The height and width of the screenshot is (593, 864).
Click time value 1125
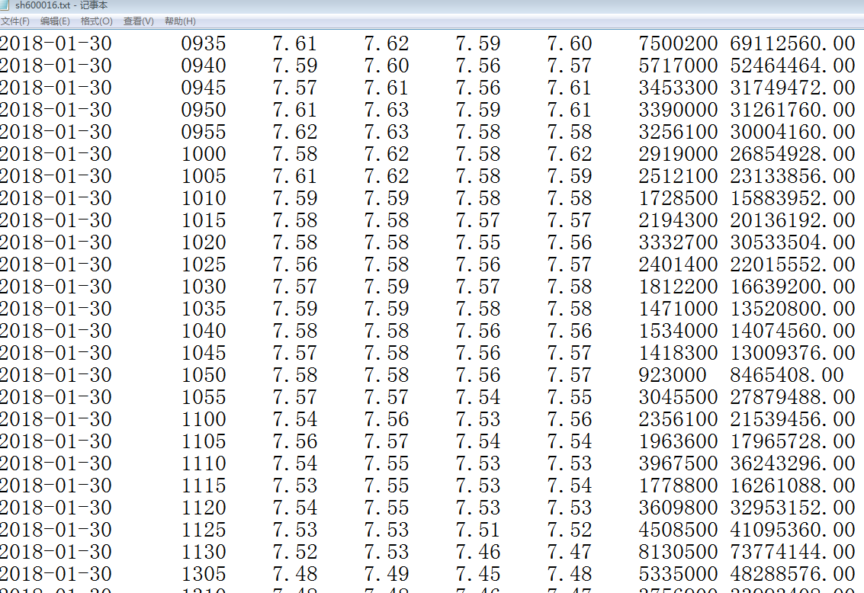204,530
